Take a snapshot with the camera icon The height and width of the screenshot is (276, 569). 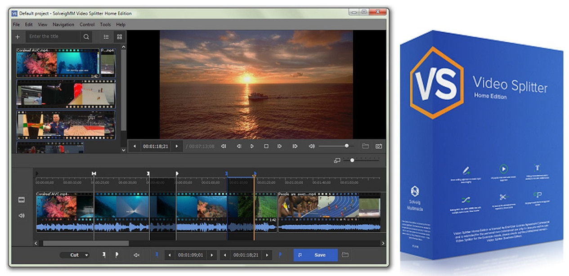379,146
